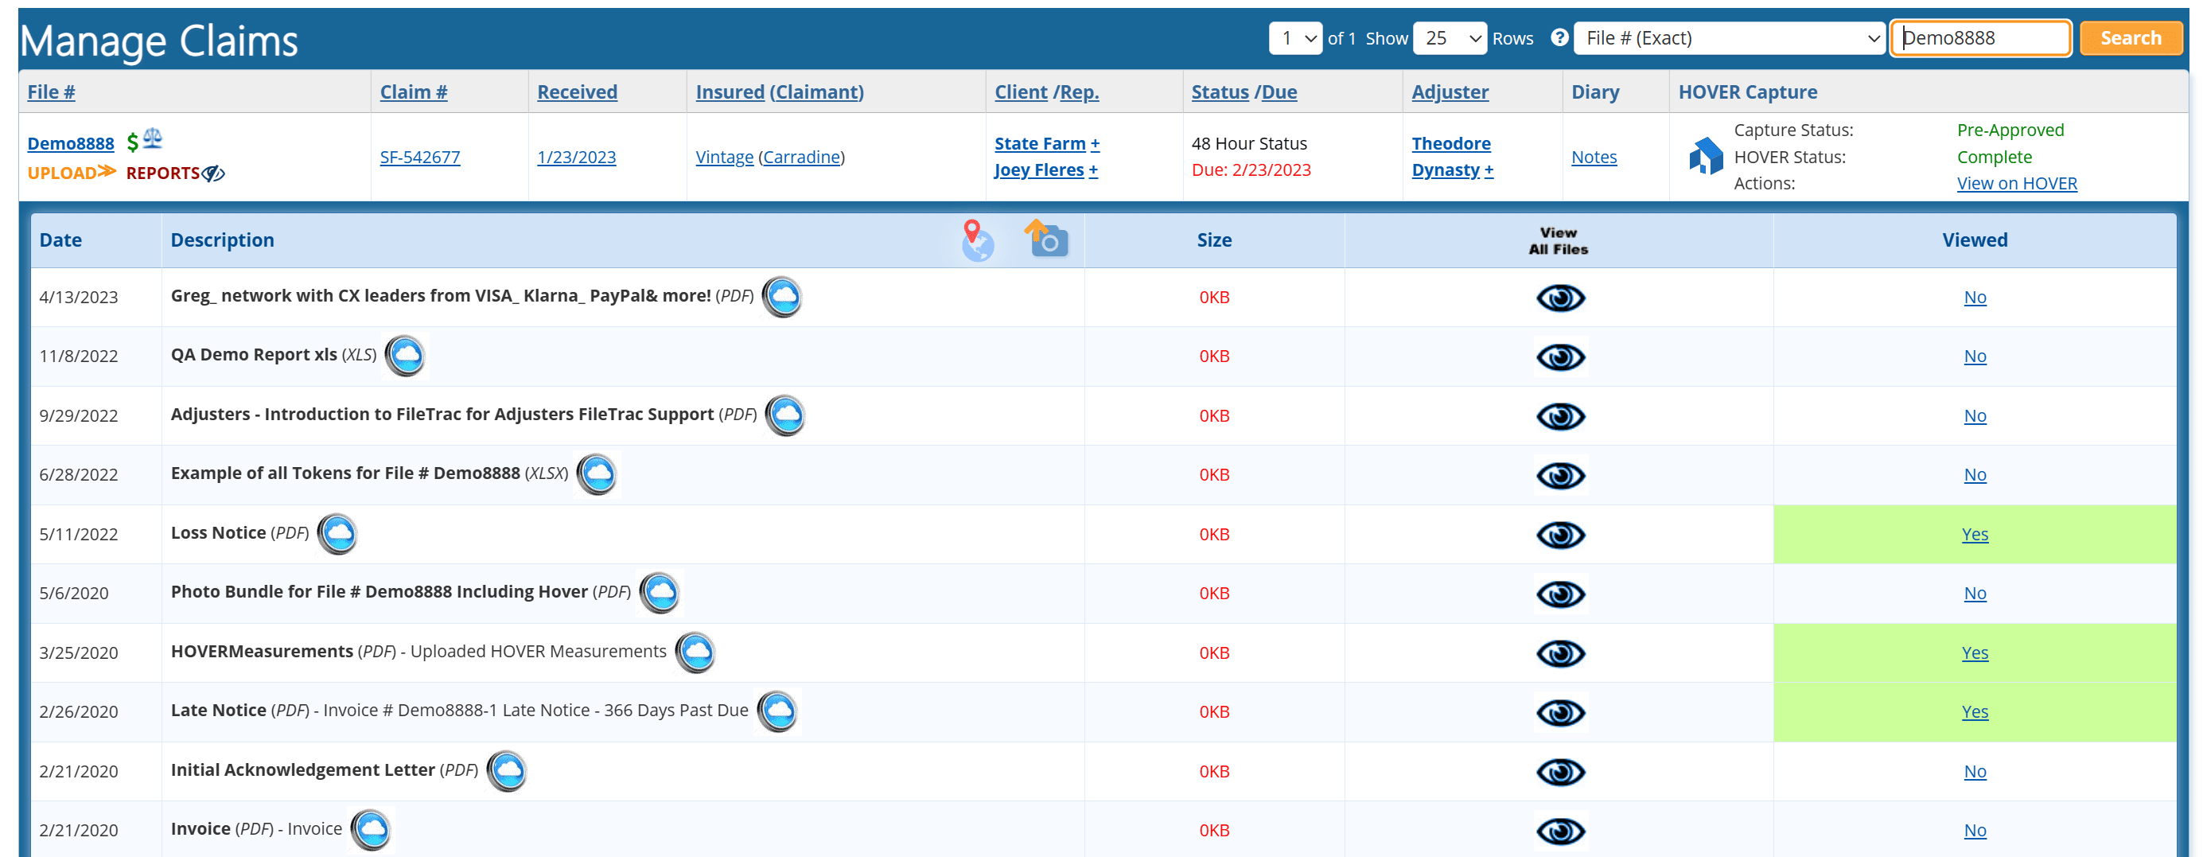Click the cloud icon beside Loss Notice

point(338,534)
